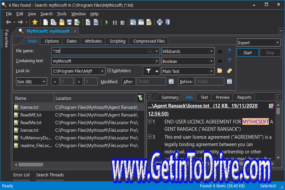Image resolution: width=285 pixels, height=190 pixels.
Task: Click help question mark for Containing text
Action: click(x=229, y=61)
